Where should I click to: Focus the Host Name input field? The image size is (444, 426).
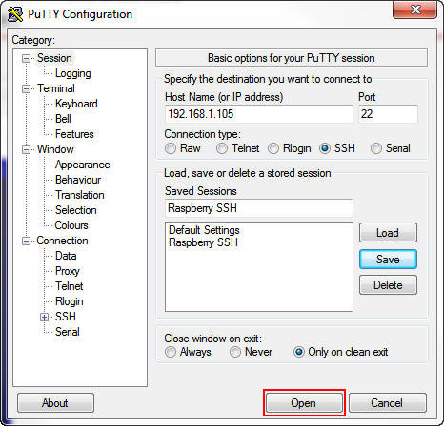pyautogui.click(x=259, y=114)
